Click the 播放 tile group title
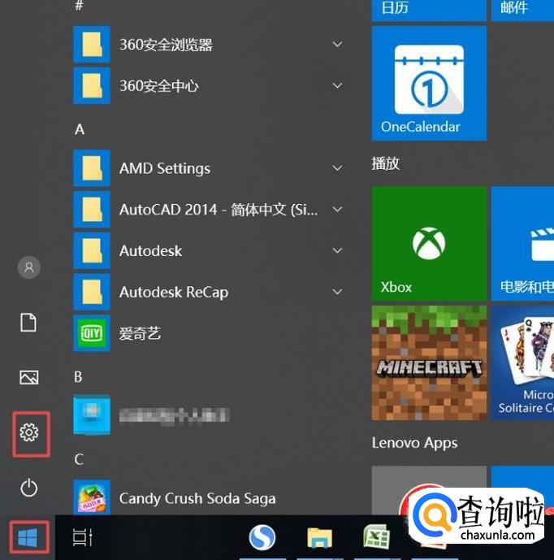Image resolution: width=554 pixels, height=560 pixels. [x=386, y=163]
